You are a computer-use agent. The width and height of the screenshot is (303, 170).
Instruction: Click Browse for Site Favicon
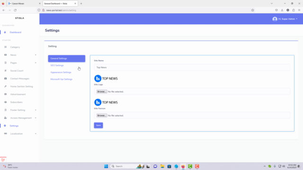tap(102, 115)
